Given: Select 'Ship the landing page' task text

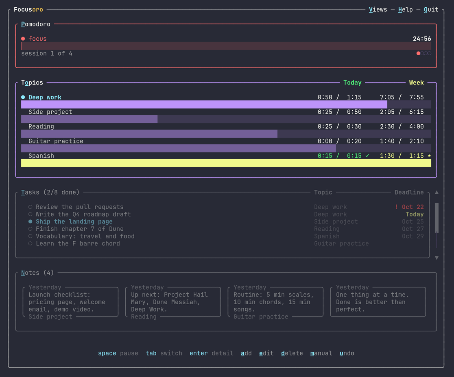Looking at the screenshot, I should coord(74,221).
